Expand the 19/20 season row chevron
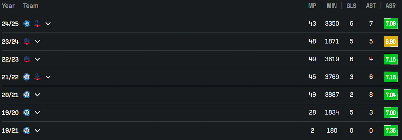The width and height of the screenshot is (402, 140). pyautogui.click(x=37, y=112)
